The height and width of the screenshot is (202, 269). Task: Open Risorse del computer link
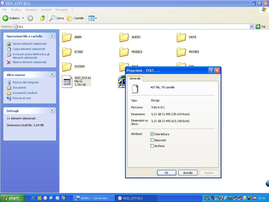26,82
